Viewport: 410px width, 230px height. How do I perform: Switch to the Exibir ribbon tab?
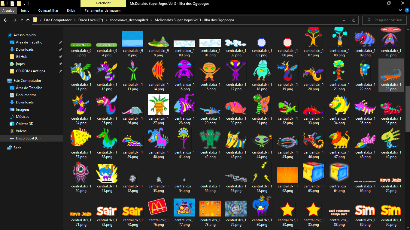tap(71, 10)
